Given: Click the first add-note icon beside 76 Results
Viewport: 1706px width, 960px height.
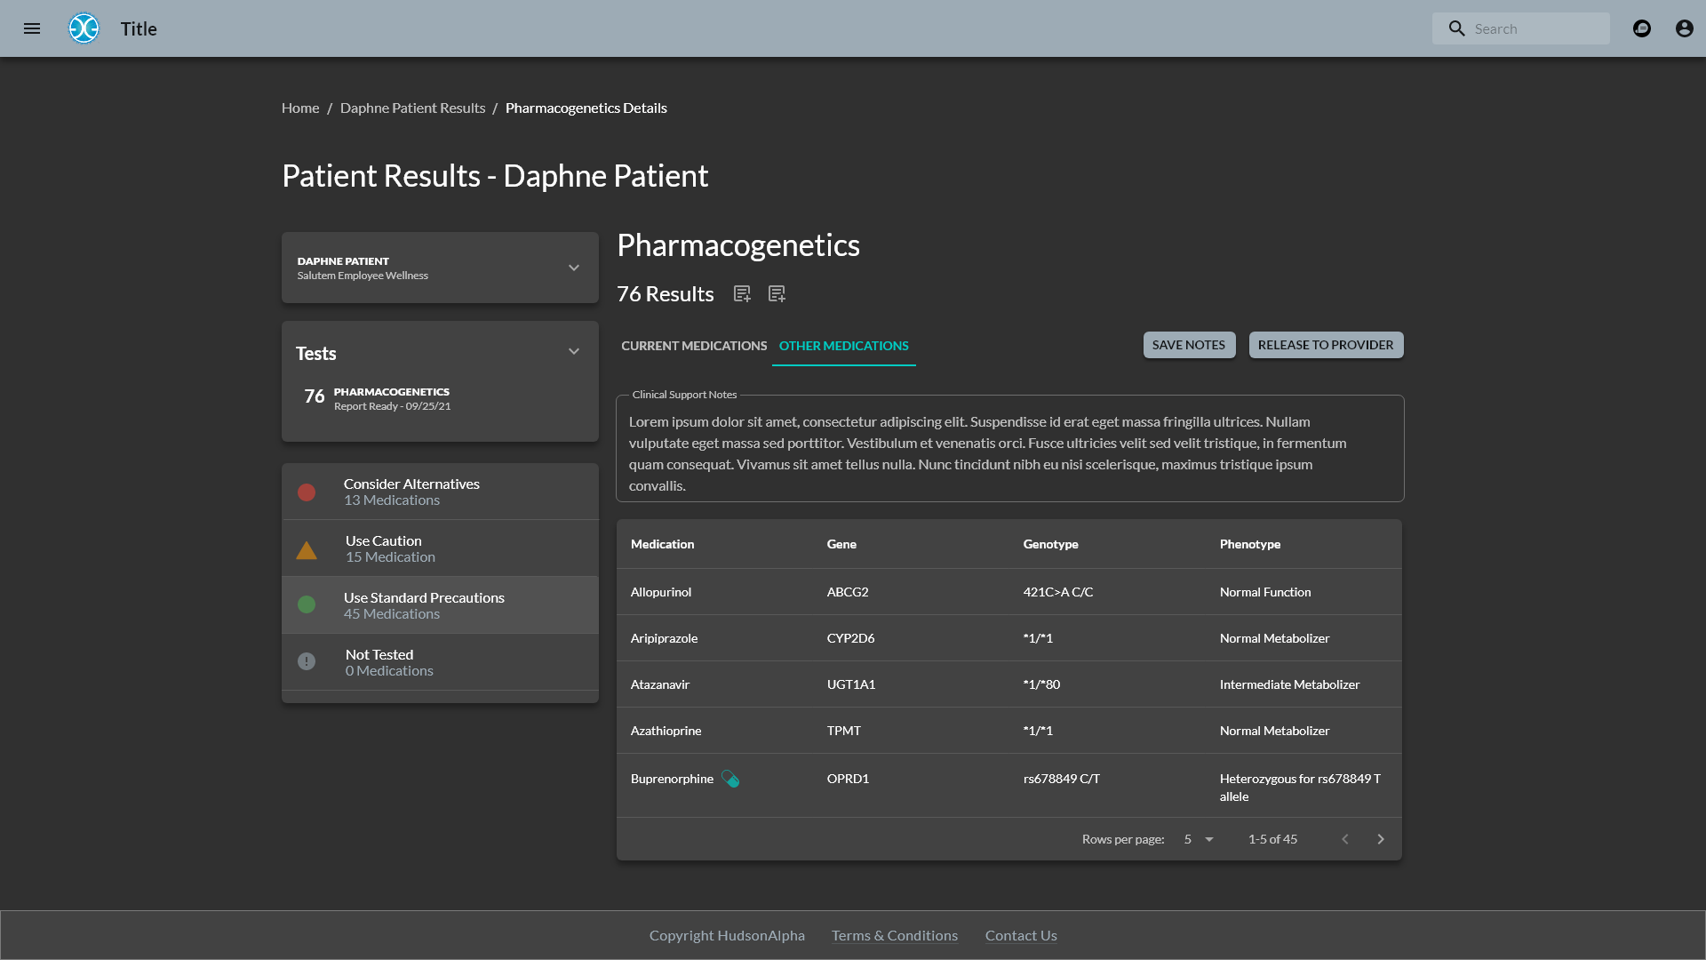Looking at the screenshot, I should point(742,294).
